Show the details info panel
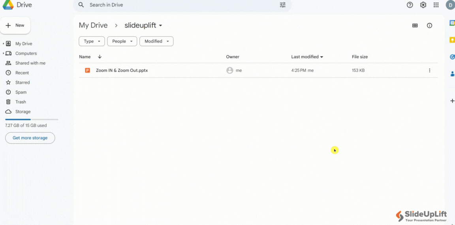 point(429,26)
